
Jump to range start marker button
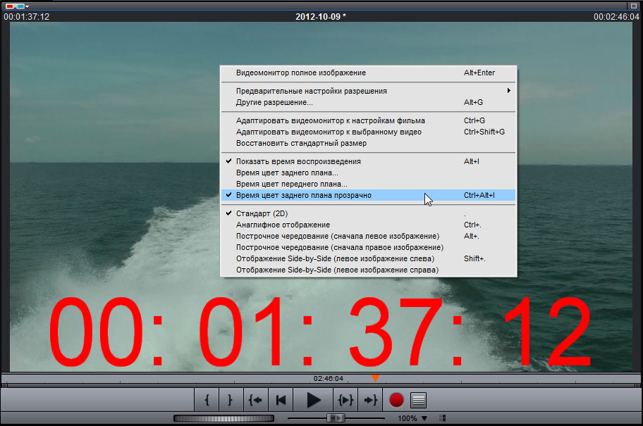click(255, 400)
